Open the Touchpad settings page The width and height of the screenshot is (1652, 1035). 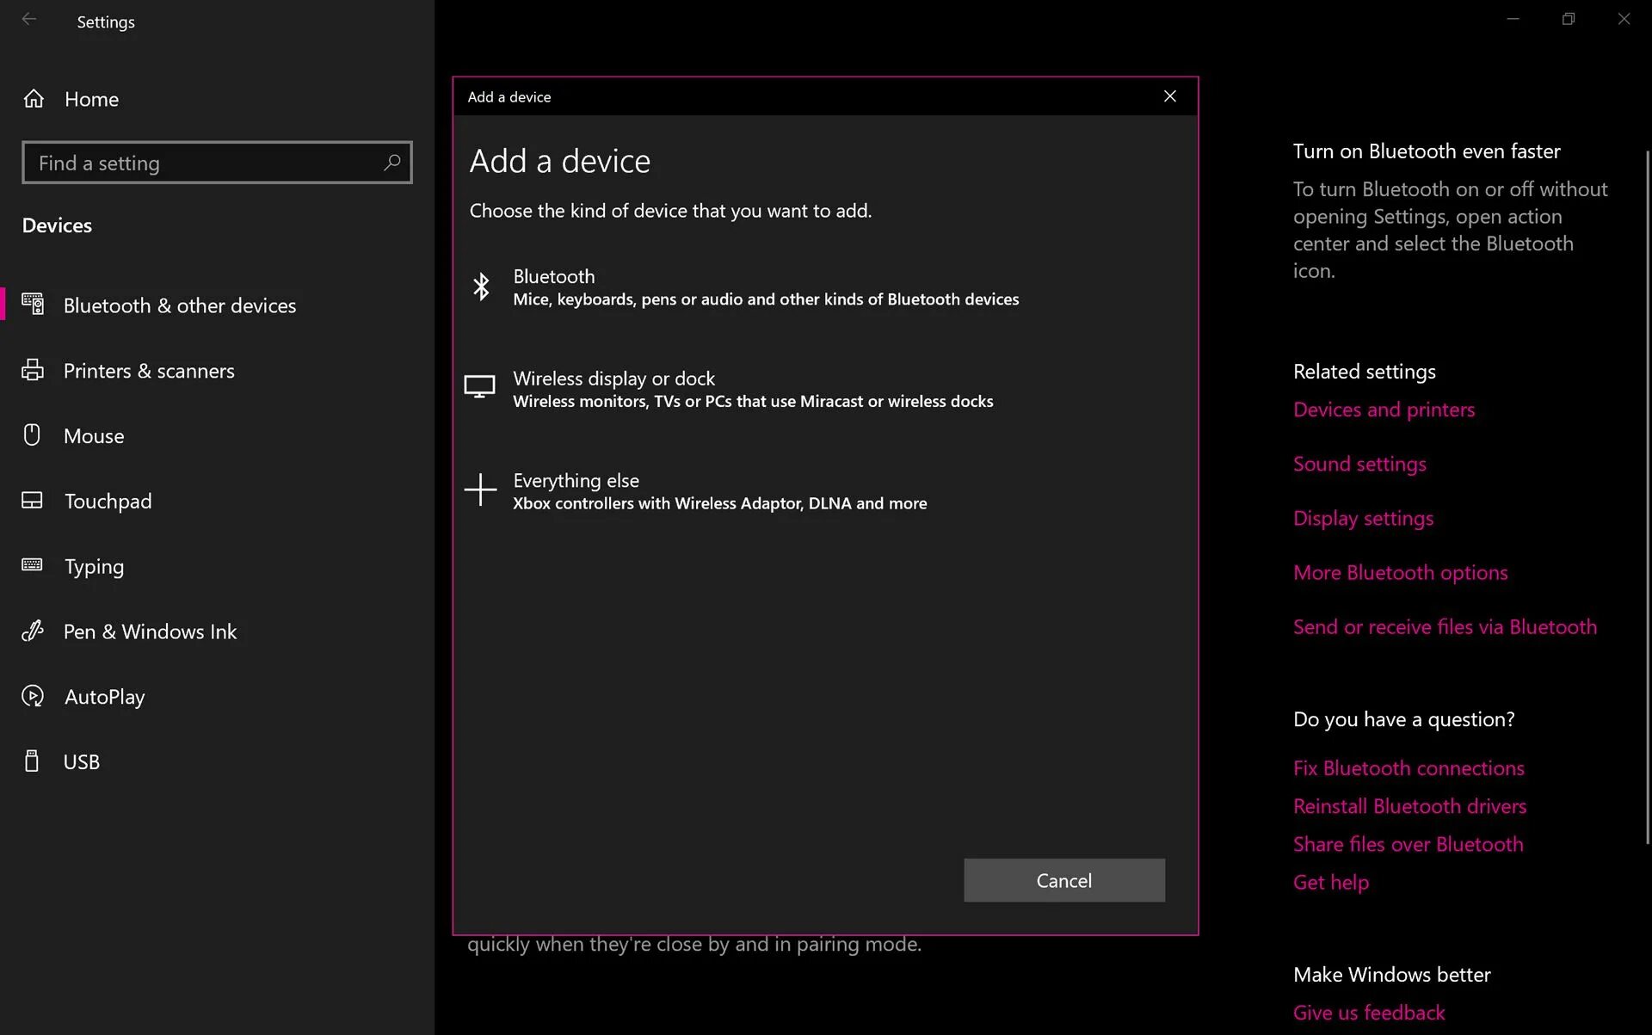108,502
